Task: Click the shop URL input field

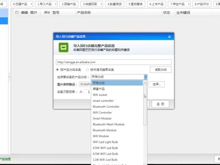Action: tap(114, 62)
